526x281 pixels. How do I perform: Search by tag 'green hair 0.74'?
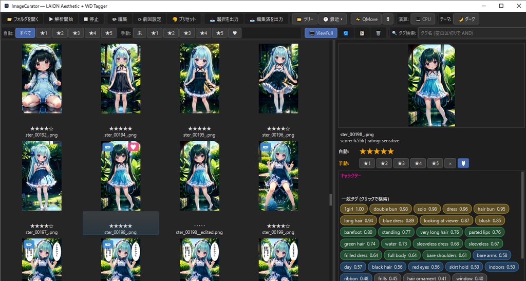[x=360, y=244]
